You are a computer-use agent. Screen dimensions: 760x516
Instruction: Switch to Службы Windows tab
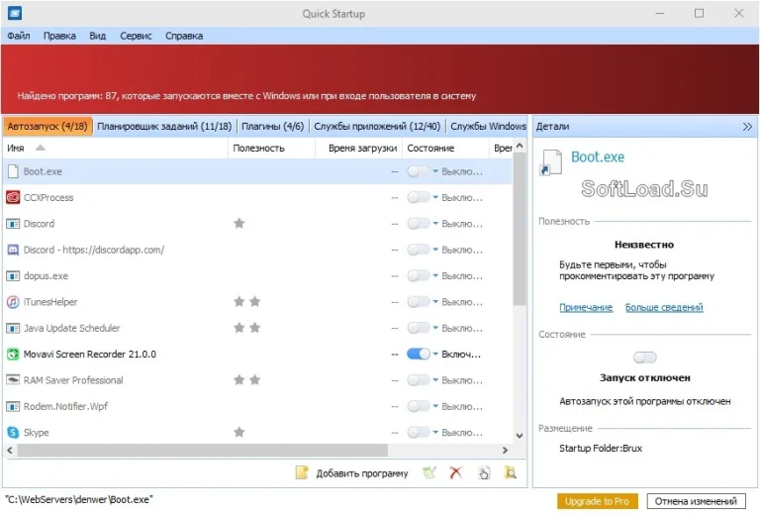point(488,126)
